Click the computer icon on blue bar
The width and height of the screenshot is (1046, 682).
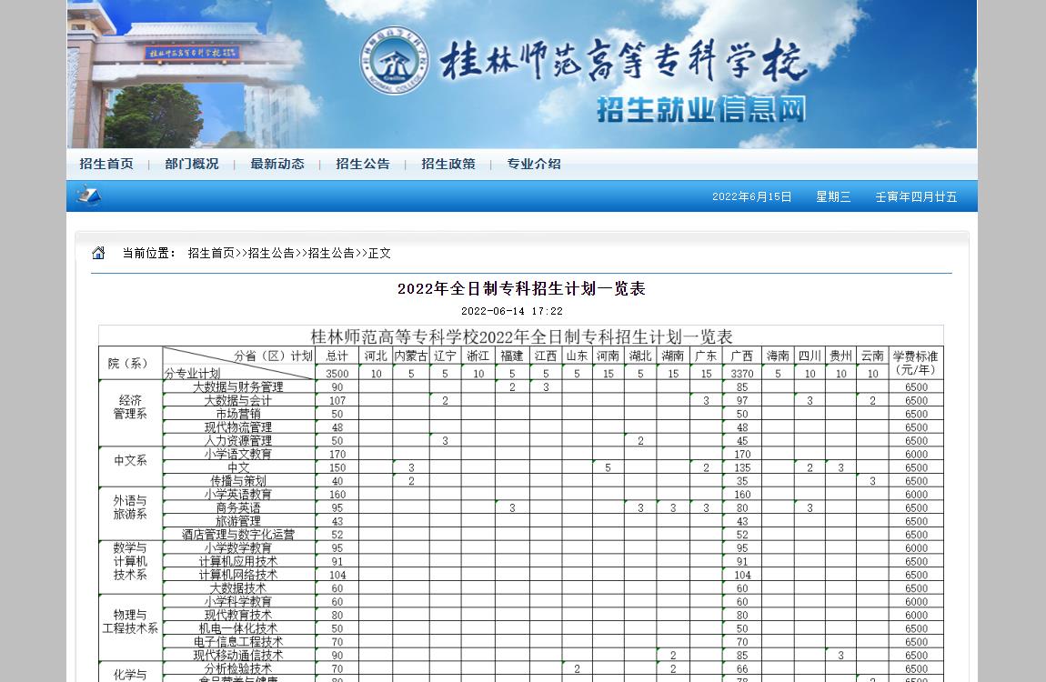(88, 196)
